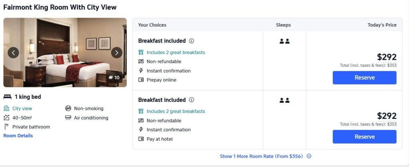Screen dimensions: 409x167
Task: Reserve the Prepay online rate
Action: point(364,78)
